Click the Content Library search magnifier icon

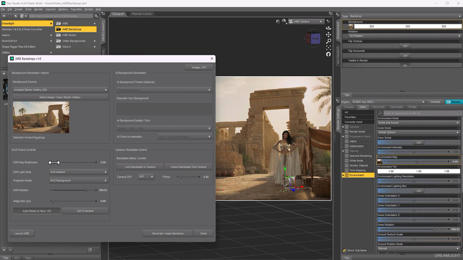click(x=96, y=16)
